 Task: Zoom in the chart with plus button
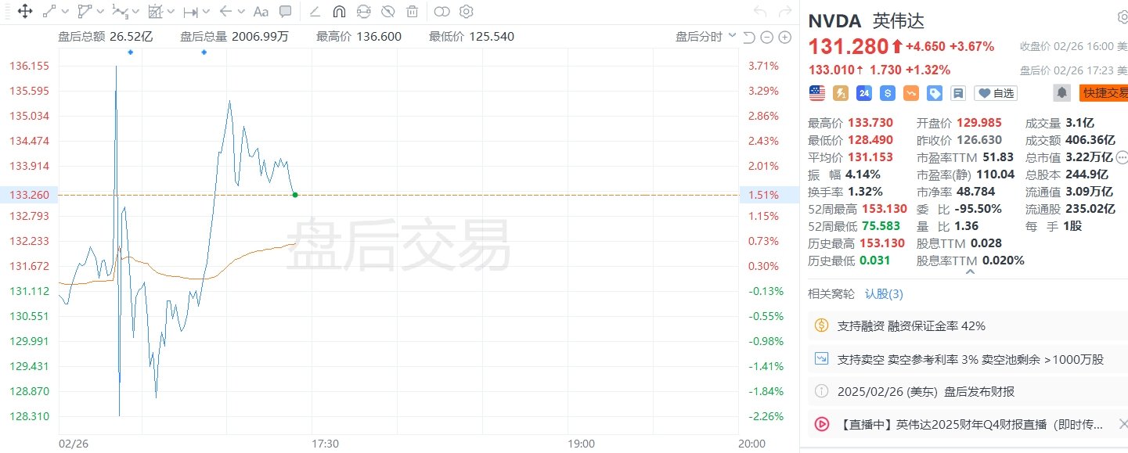click(x=785, y=37)
